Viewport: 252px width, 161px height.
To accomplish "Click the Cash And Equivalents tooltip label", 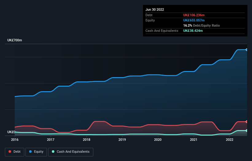I will [162, 31].
